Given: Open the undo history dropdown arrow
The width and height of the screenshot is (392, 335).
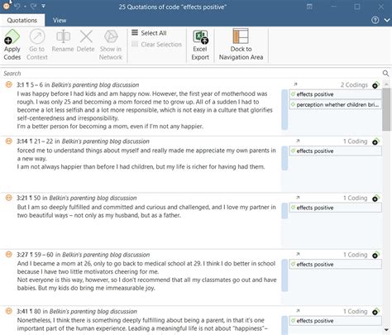Looking at the screenshot, I should (x=25, y=6).
